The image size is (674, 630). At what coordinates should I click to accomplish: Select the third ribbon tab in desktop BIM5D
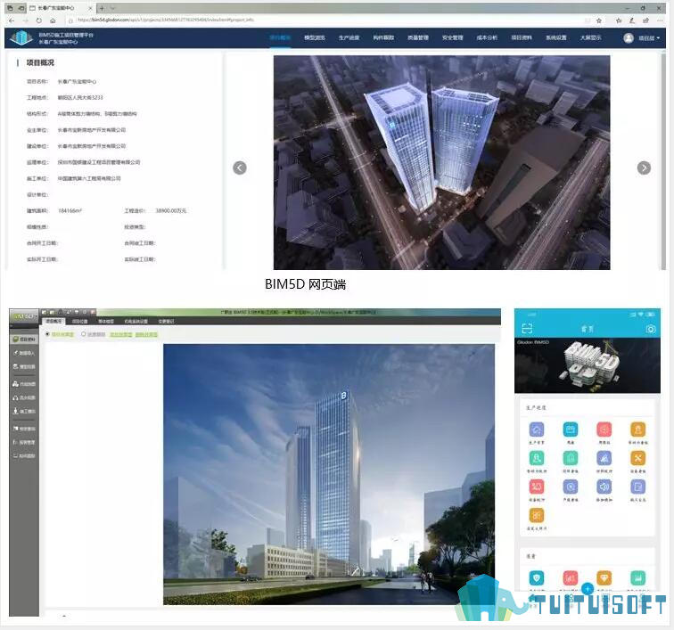(x=106, y=321)
